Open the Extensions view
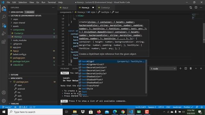 pyautogui.click(x=4, y=42)
